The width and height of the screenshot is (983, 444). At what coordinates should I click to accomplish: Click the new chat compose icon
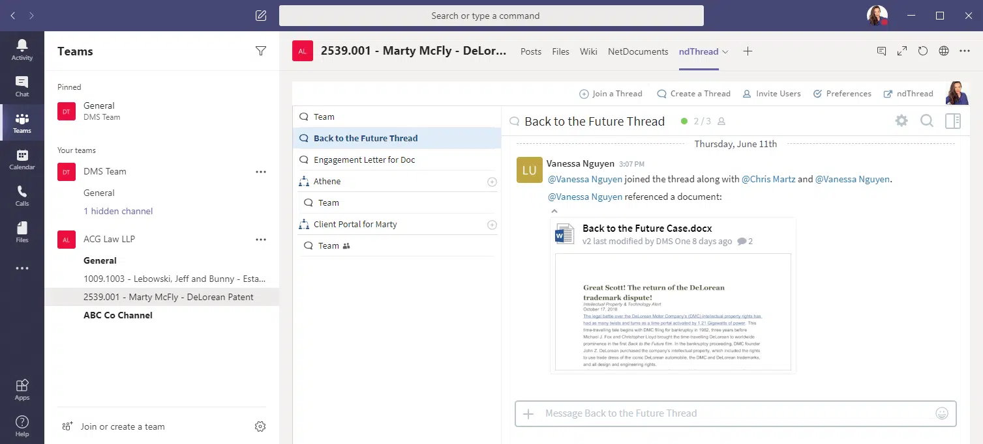[261, 16]
